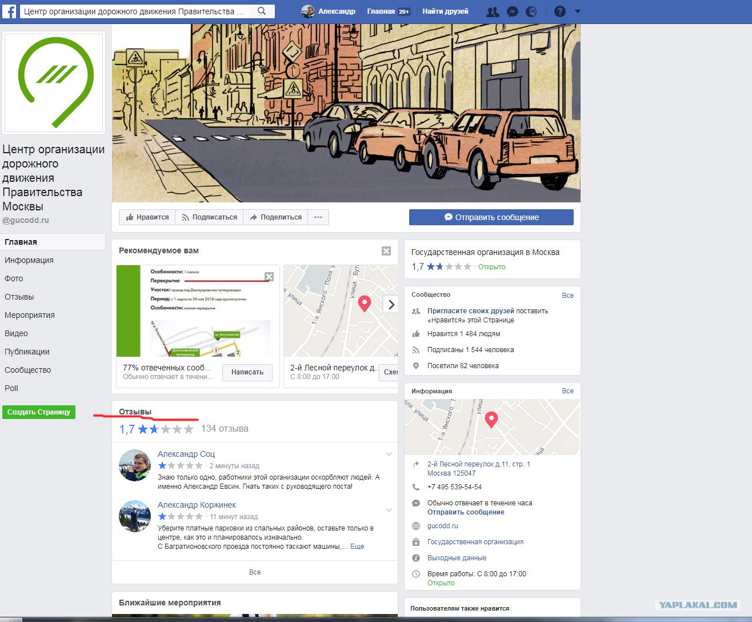Click the Facebook logo icon
This screenshot has height=622, width=752.
(9, 11)
